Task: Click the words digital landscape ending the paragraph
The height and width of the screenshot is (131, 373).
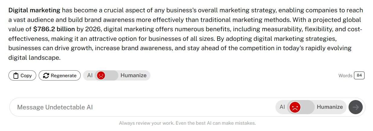Action: (x=34, y=57)
